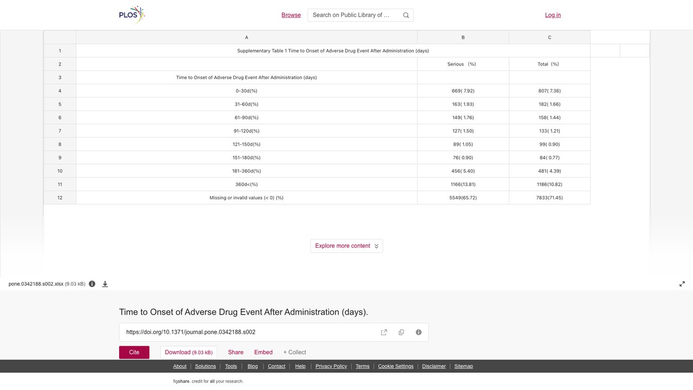Image resolution: width=693 pixels, height=390 pixels.
Task: Open the Blog footer link
Action: click(x=253, y=366)
